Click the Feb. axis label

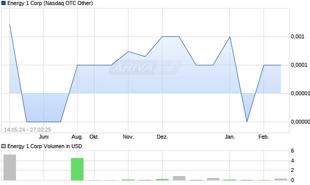pyautogui.click(x=263, y=137)
